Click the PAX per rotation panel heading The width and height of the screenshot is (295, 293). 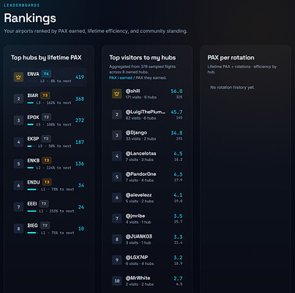[x=231, y=58]
